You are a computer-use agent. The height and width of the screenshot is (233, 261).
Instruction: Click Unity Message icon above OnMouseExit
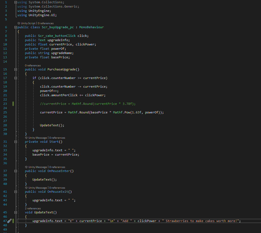click(x=26, y=188)
